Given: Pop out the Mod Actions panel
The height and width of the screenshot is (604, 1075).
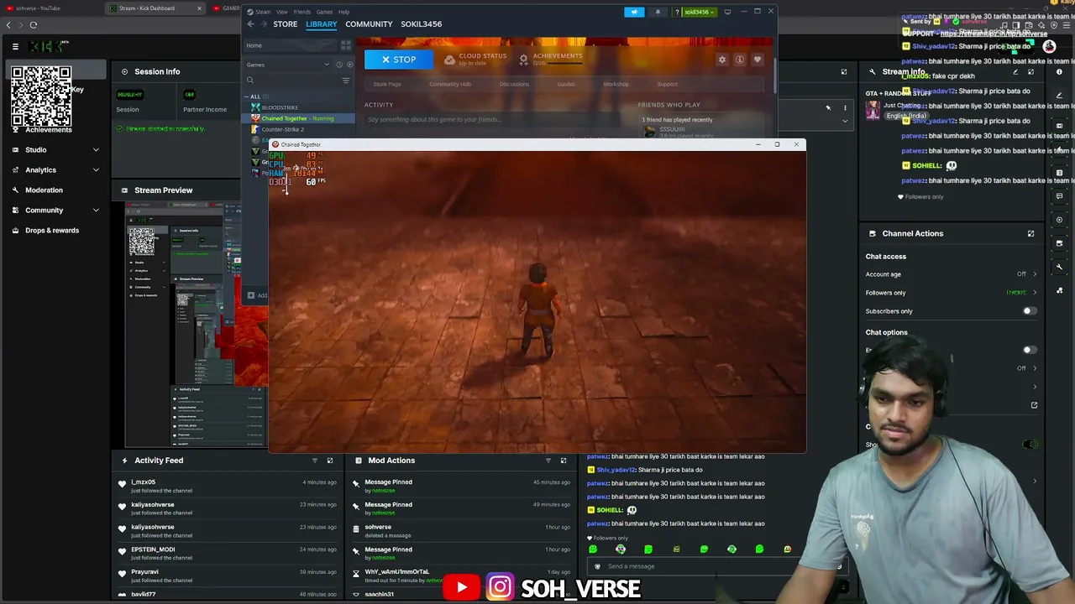Looking at the screenshot, I should coord(564,461).
